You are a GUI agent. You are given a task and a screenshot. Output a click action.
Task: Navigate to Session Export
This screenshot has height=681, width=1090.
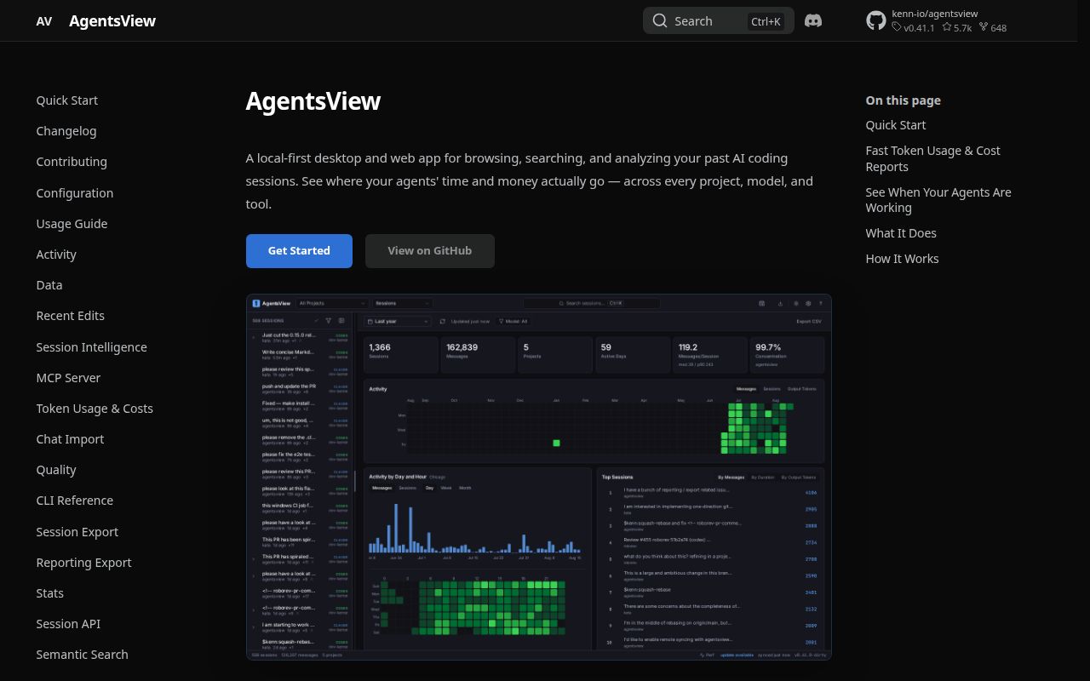(x=77, y=532)
